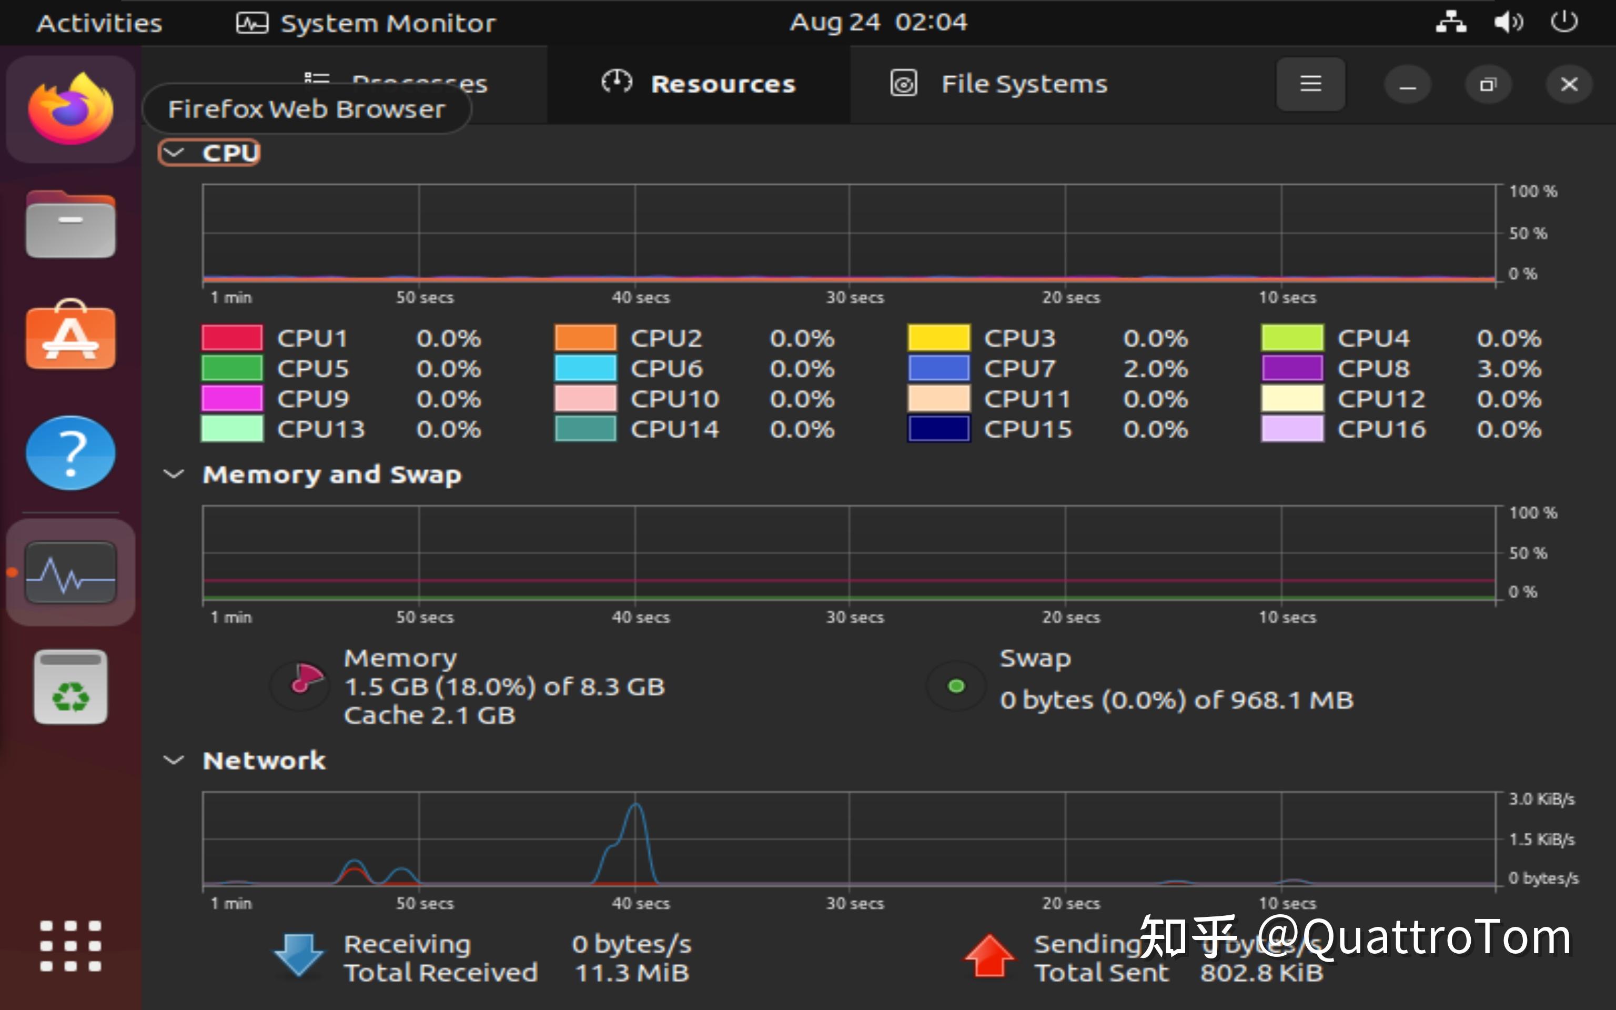The height and width of the screenshot is (1010, 1616).
Task: Select the Resources tab
Action: point(699,84)
